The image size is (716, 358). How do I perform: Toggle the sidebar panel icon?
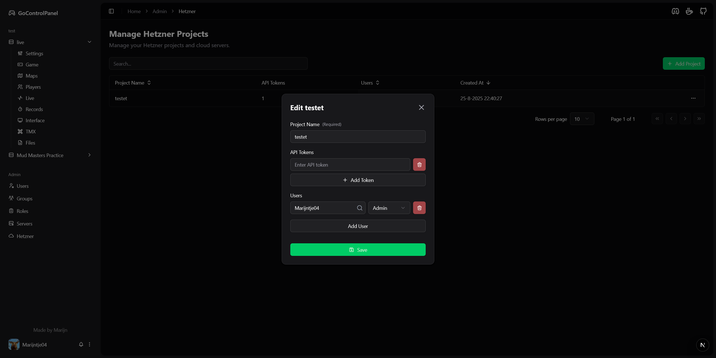click(x=111, y=11)
